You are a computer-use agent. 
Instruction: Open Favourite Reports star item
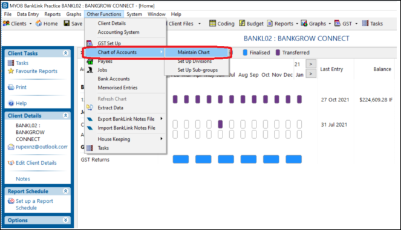coord(33,71)
